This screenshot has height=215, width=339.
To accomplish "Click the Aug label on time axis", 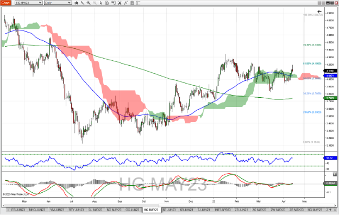I will pyautogui.click(x=95, y=201).
